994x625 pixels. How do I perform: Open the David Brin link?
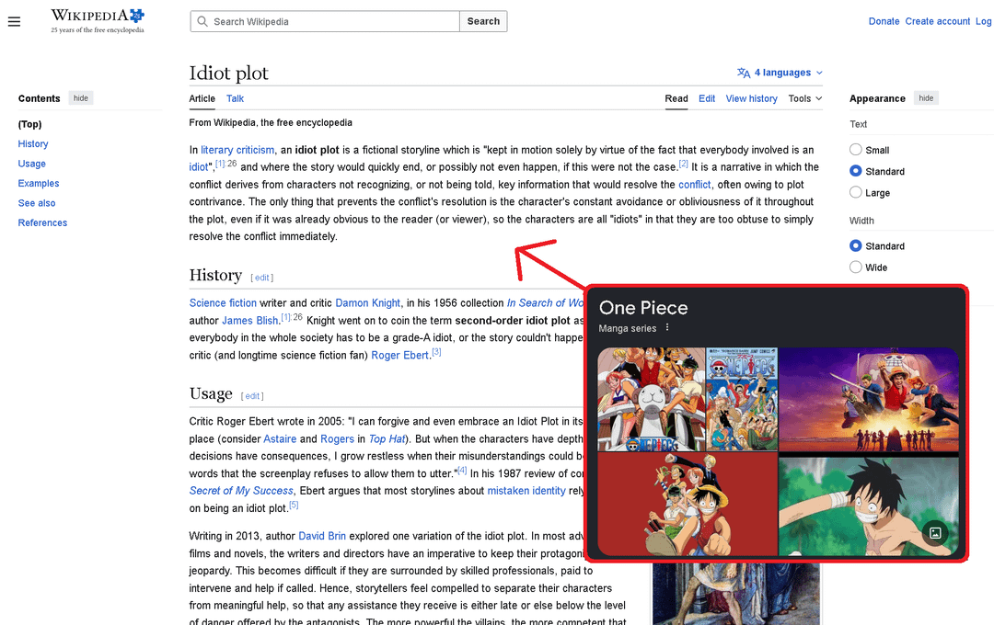pos(322,536)
